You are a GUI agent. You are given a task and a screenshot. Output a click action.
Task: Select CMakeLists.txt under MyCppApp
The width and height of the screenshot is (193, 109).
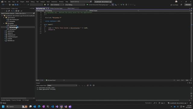click(x=13, y=25)
